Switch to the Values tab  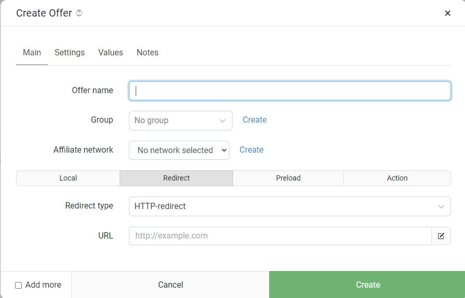[x=111, y=53]
